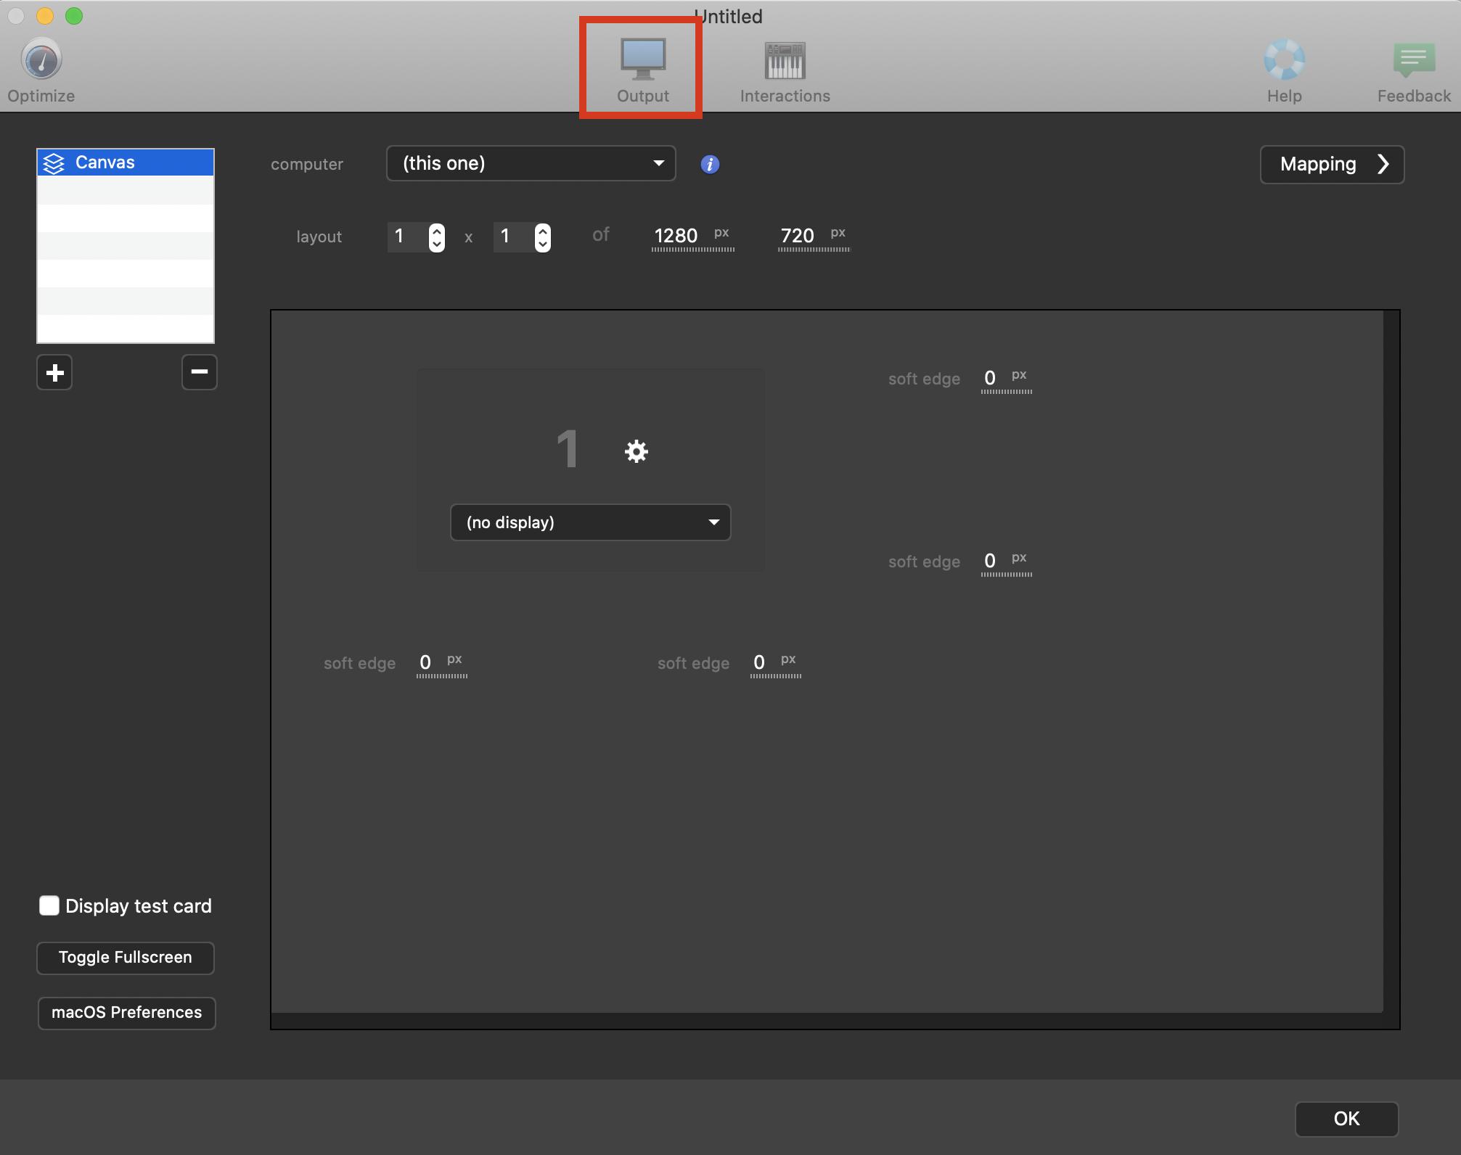
Task: Open Interactions keyboard icon
Action: coord(785,60)
